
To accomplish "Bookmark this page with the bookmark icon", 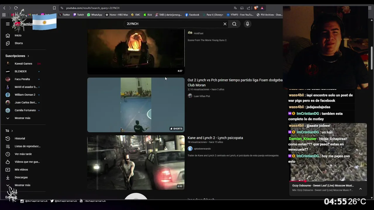I will (54, 8).
